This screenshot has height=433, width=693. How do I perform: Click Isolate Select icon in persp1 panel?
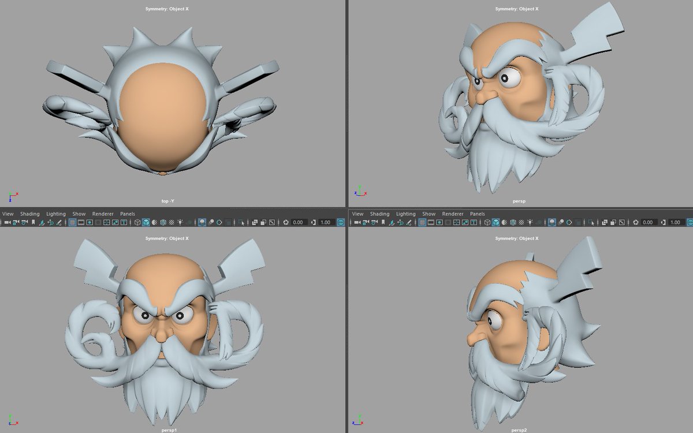(241, 222)
